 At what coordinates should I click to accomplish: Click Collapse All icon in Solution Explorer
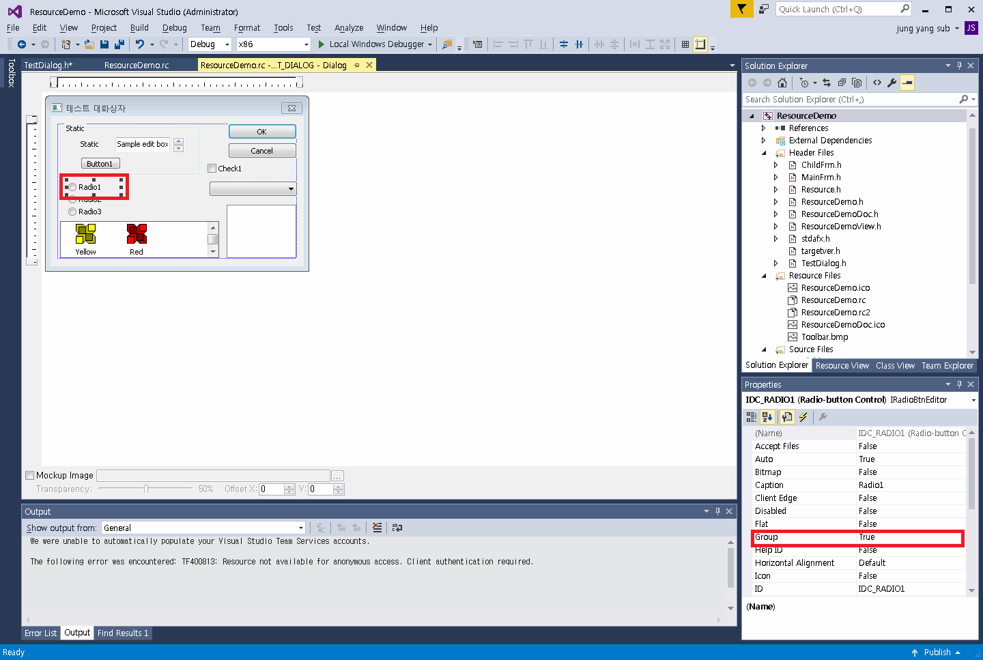click(x=842, y=83)
